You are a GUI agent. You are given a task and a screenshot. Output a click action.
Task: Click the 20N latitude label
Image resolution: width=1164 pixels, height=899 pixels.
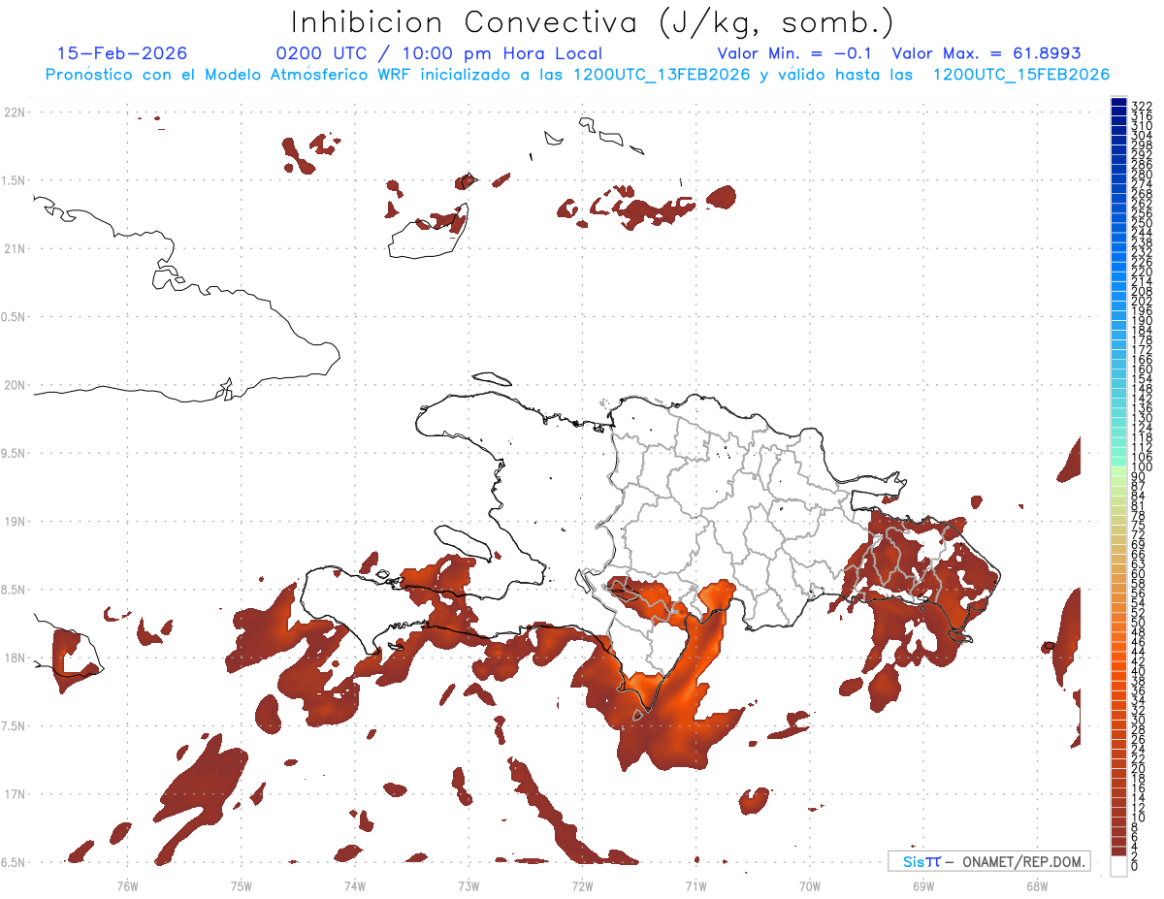(x=15, y=385)
